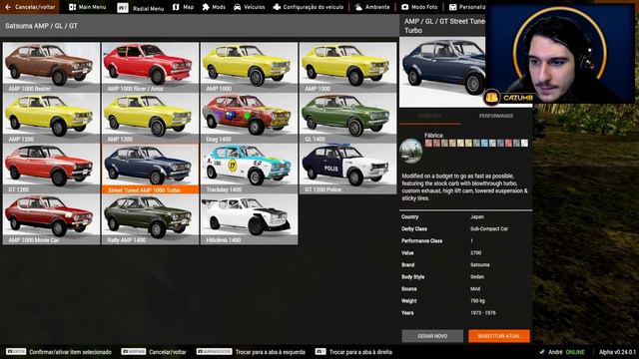Click the key icon beside Cancelar/voltar at the bottom

133,352
